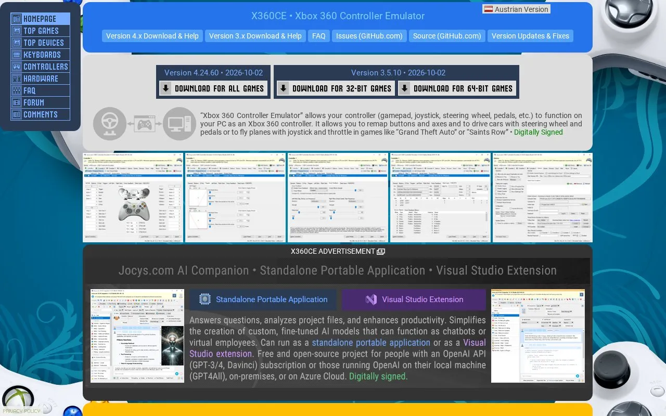Click the X360CE Xbox 360 Controller Emulator title
The image size is (666, 416).
(x=338, y=16)
